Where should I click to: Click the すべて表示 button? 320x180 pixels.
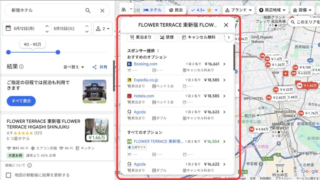21,101
